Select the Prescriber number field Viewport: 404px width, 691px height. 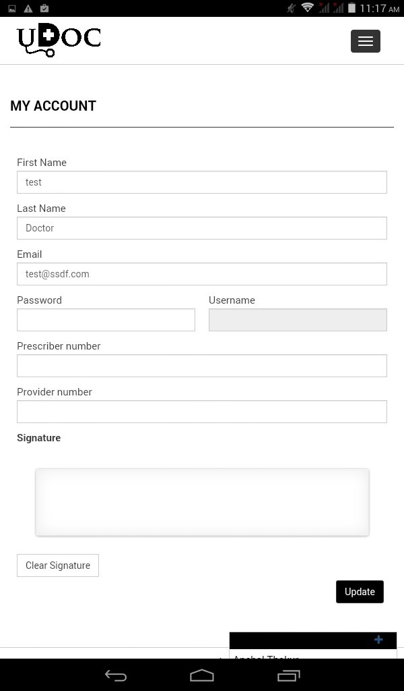(x=202, y=365)
